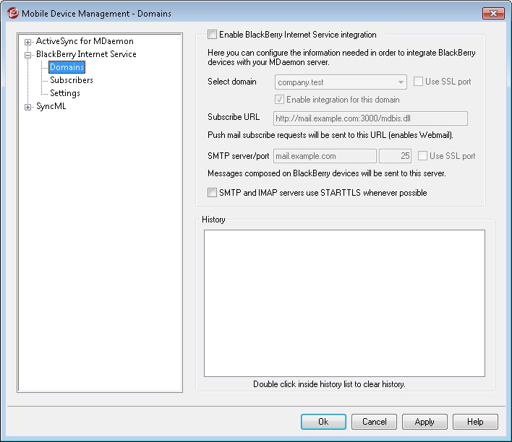Open the Settings tree item
Viewport: 512px width, 442px height.
pos(65,93)
